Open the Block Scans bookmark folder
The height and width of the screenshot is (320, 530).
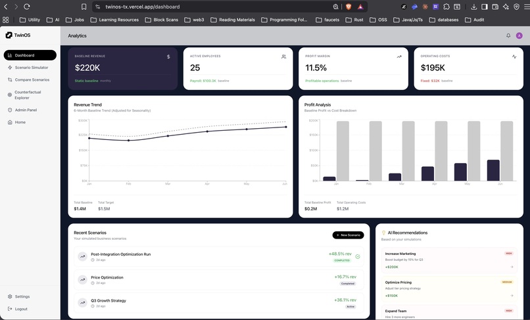point(162,20)
